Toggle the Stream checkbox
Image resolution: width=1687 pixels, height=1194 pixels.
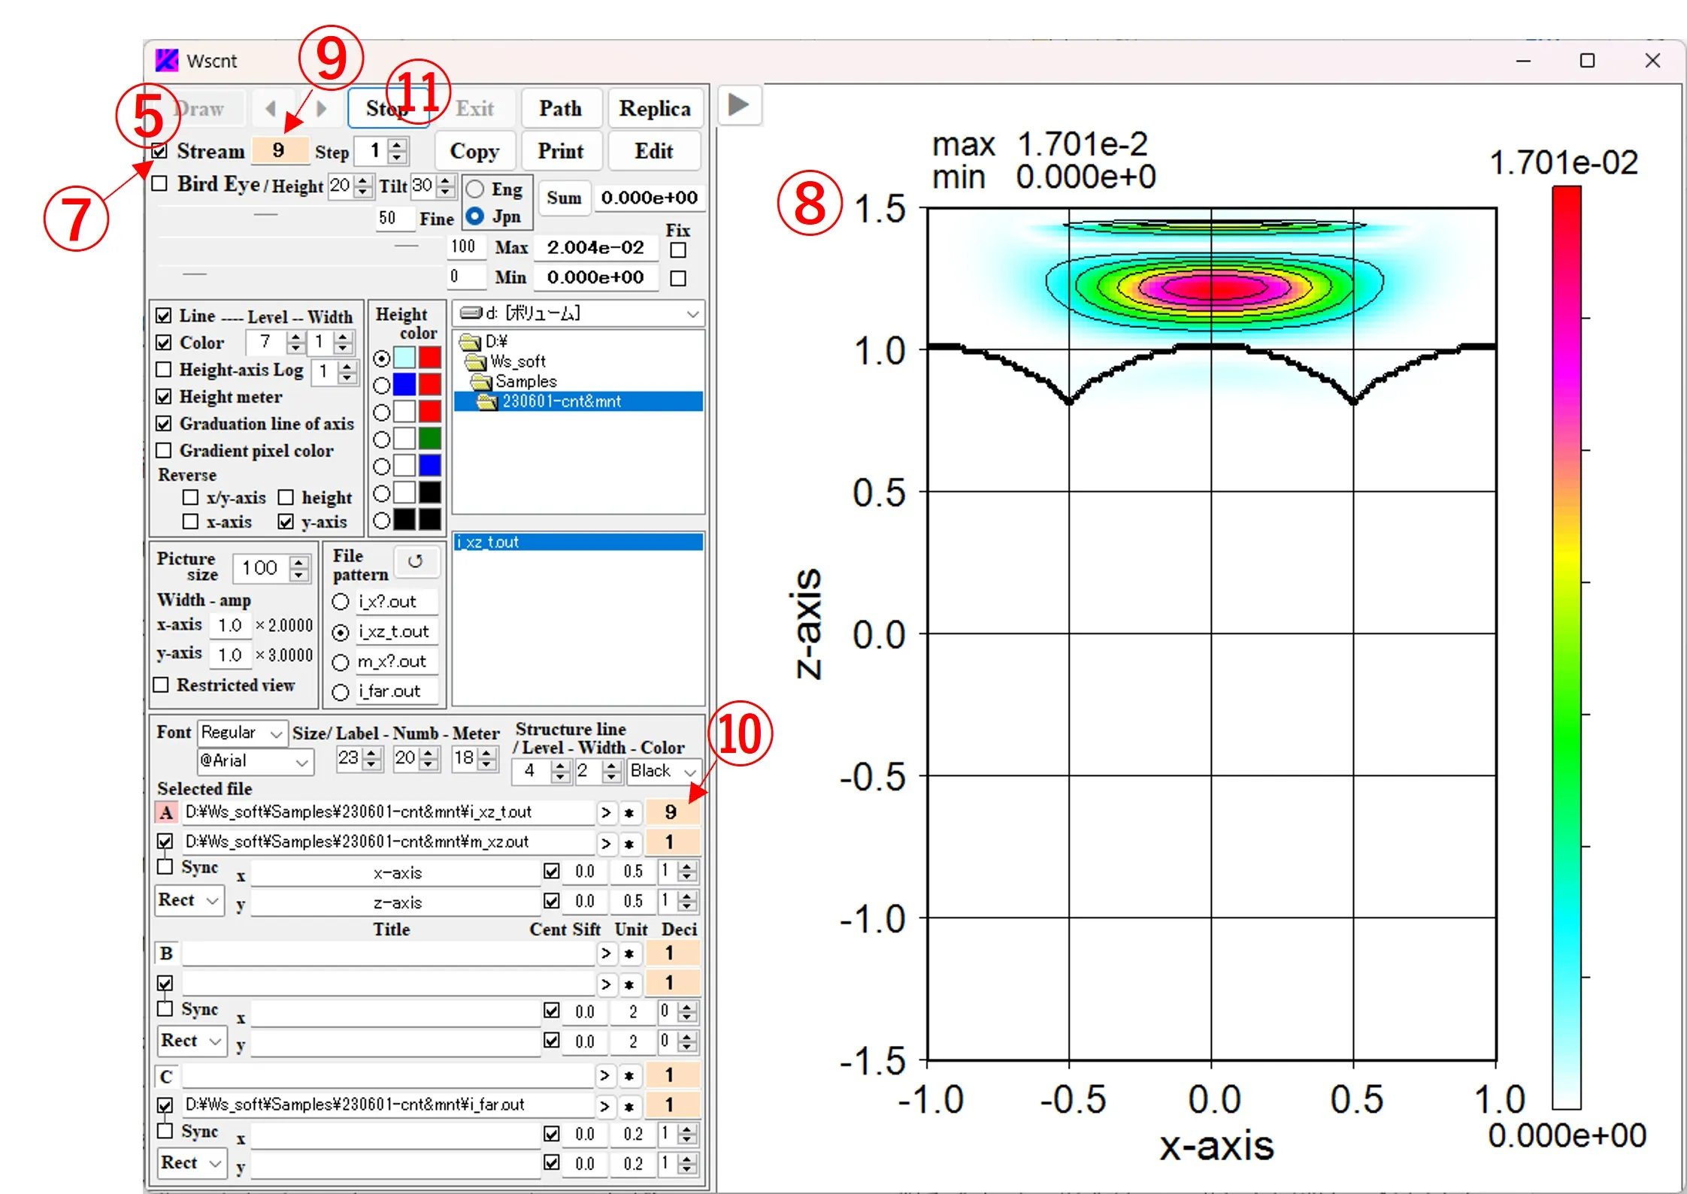point(159,151)
